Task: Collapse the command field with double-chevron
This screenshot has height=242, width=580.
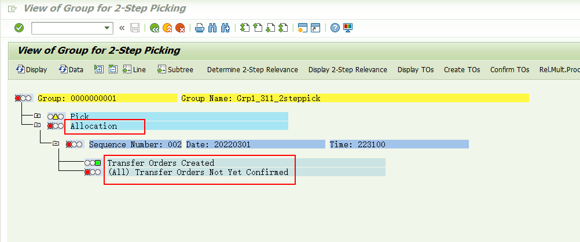Action: coord(122,28)
